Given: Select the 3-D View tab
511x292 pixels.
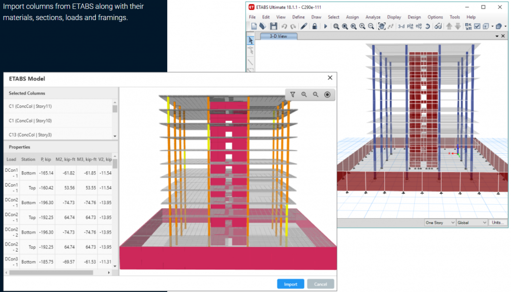Looking at the screenshot, I should pos(278,36).
